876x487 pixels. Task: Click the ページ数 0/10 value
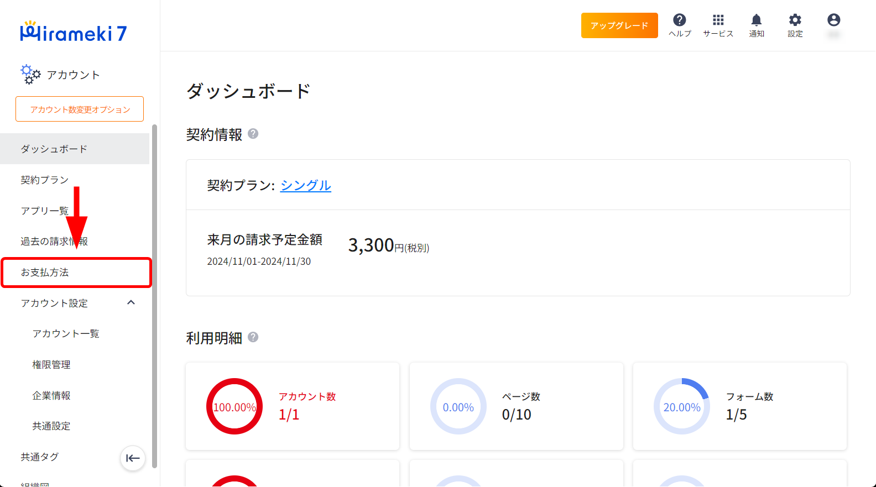point(517,415)
